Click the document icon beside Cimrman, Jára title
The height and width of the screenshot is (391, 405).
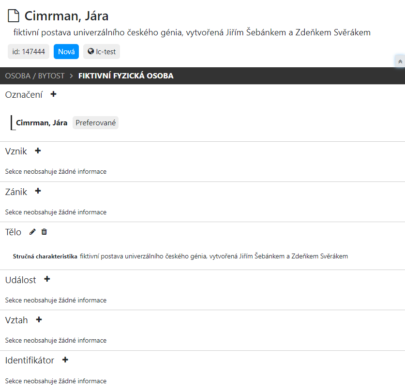point(14,16)
